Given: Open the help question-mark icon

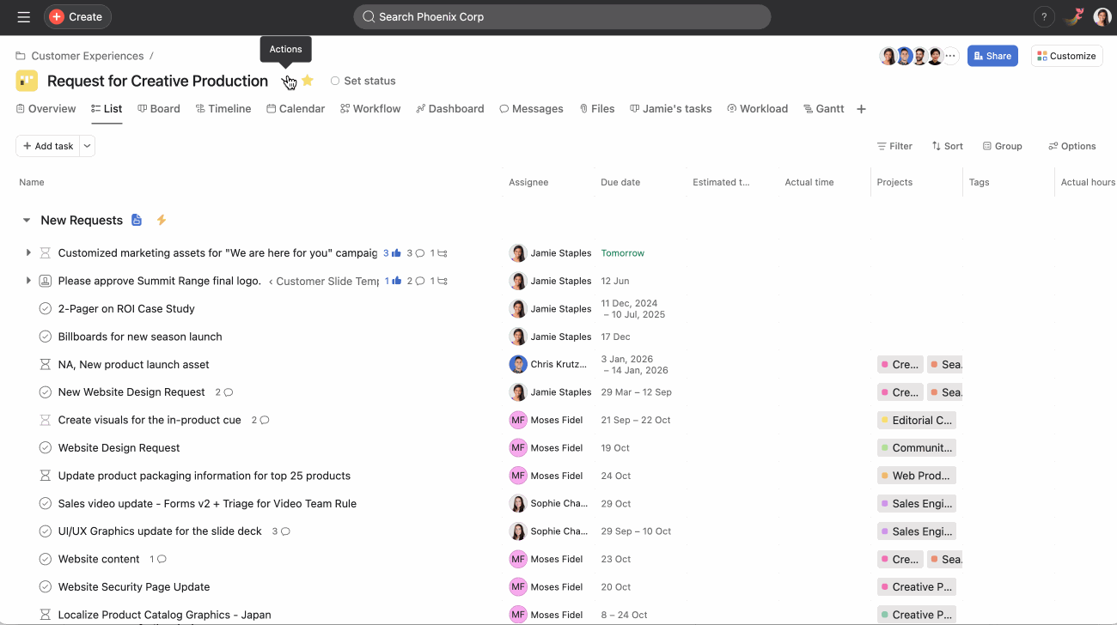Looking at the screenshot, I should [x=1044, y=16].
